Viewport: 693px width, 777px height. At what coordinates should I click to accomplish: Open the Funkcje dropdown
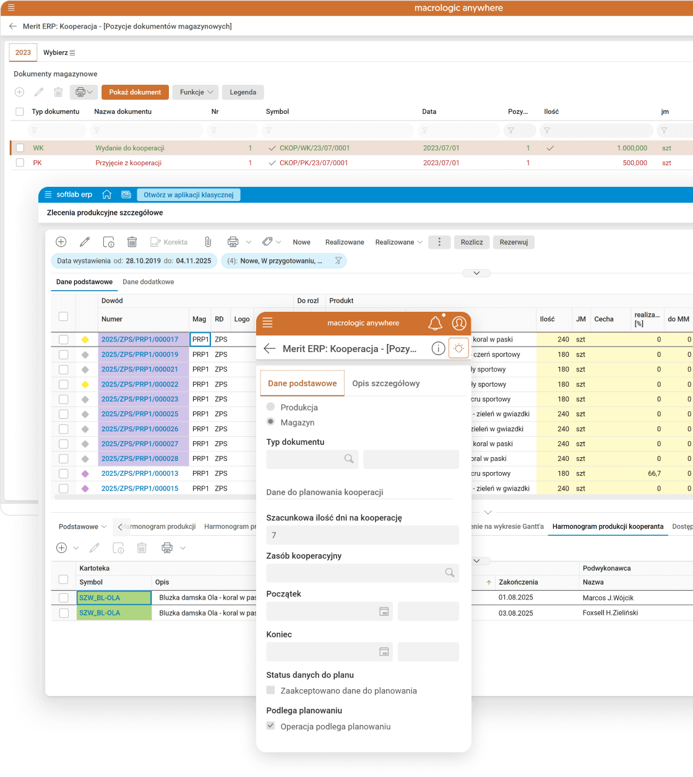pyautogui.click(x=196, y=92)
